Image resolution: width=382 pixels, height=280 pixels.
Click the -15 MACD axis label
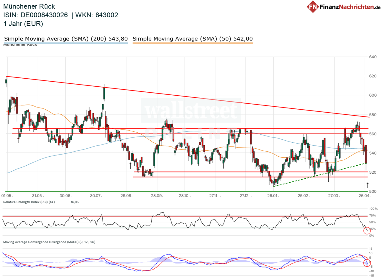point(371,276)
